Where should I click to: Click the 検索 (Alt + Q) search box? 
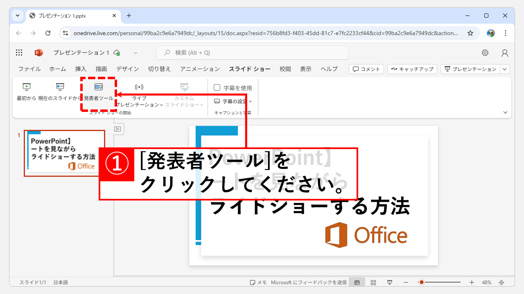[x=253, y=53]
